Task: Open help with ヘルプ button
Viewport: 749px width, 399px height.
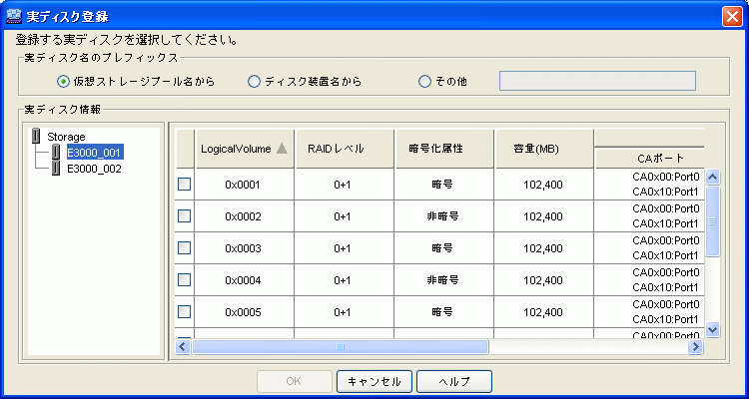Action: tap(454, 381)
